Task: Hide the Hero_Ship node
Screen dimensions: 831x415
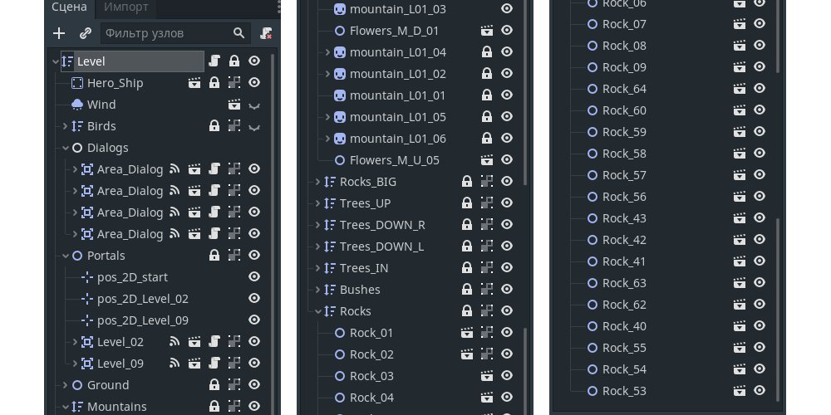Action: pos(254,82)
